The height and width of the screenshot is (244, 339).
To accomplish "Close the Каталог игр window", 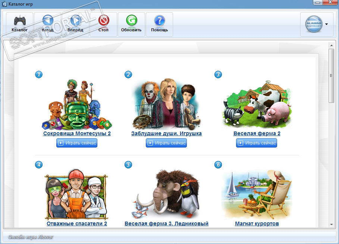I will (330, 2).
